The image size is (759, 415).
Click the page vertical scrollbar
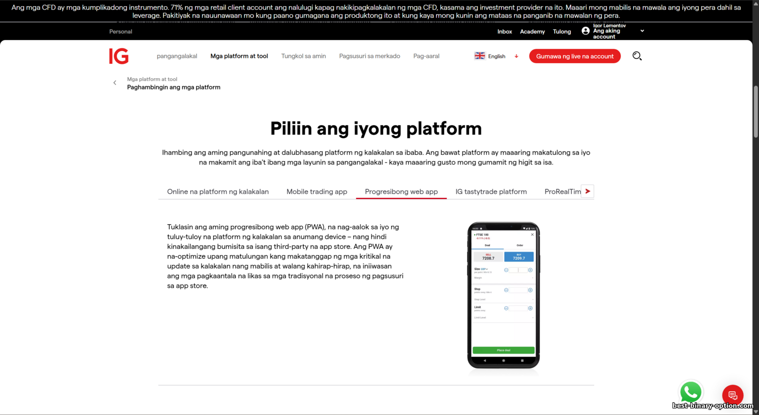(755, 111)
